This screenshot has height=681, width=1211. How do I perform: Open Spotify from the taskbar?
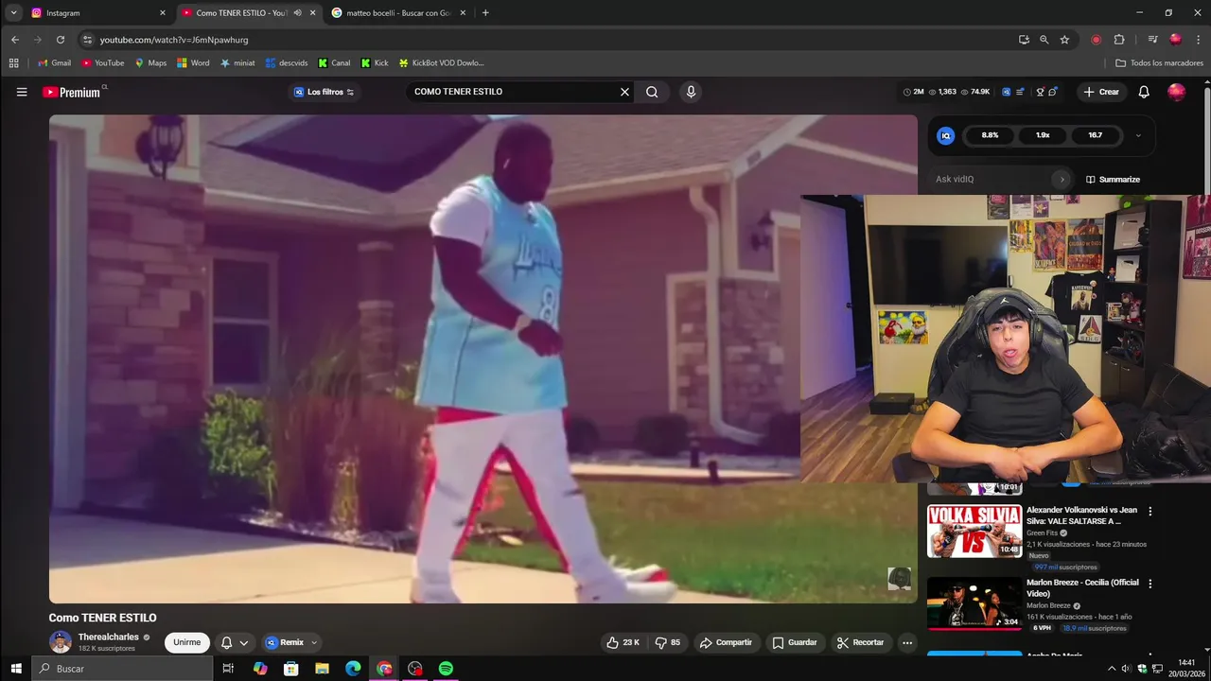tap(446, 669)
